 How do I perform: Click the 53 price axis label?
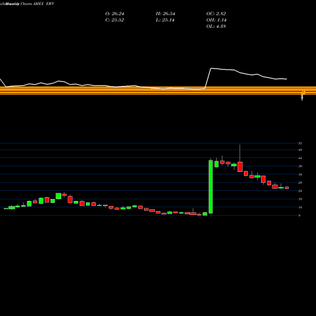[x=300, y=143]
